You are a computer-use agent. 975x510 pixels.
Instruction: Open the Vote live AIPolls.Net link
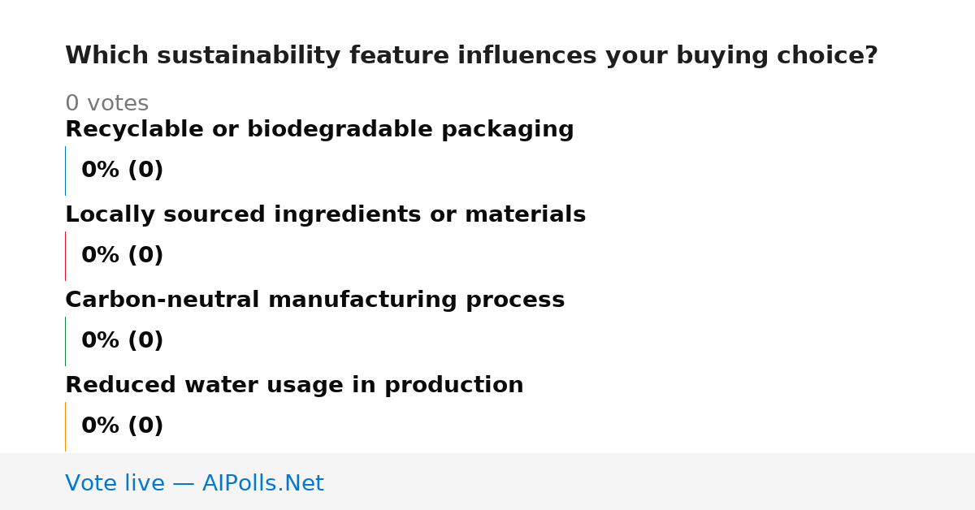click(x=194, y=483)
